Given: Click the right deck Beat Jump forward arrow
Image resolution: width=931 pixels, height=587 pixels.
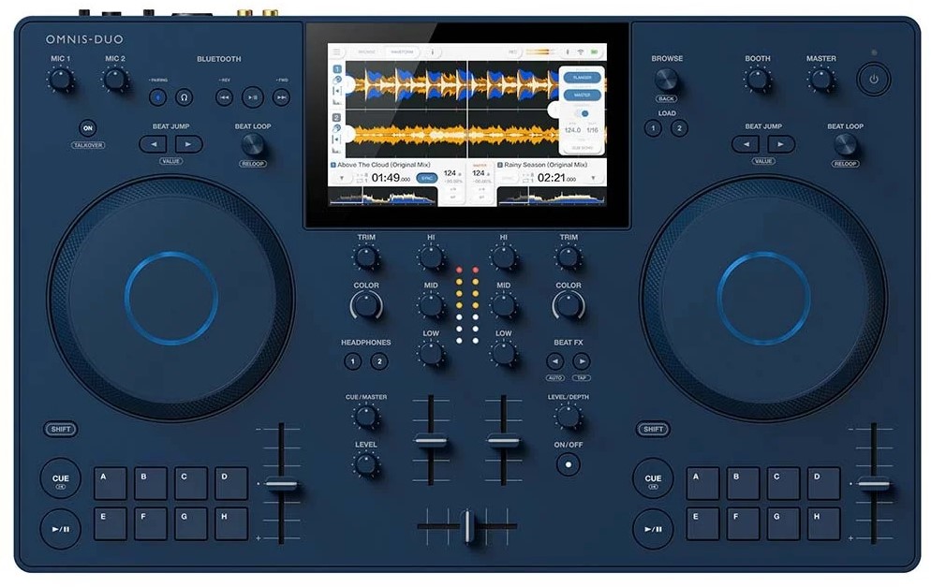Looking at the screenshot, I should (780, 143).
